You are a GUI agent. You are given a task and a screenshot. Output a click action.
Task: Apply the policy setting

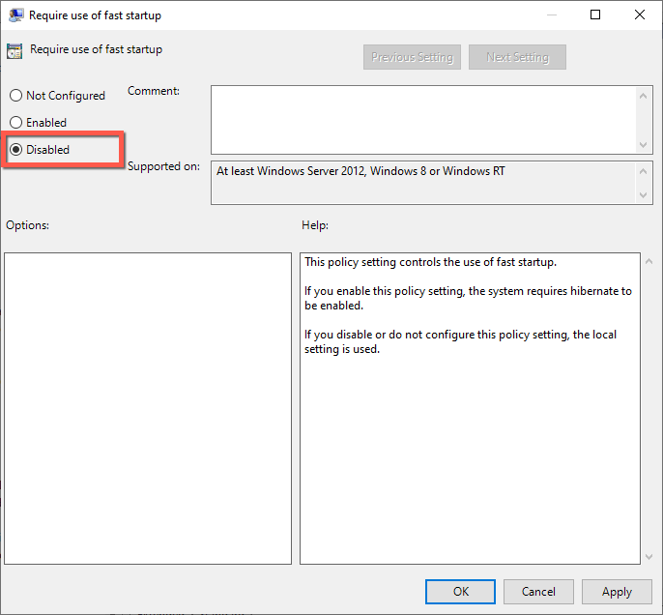click(617, 592)
